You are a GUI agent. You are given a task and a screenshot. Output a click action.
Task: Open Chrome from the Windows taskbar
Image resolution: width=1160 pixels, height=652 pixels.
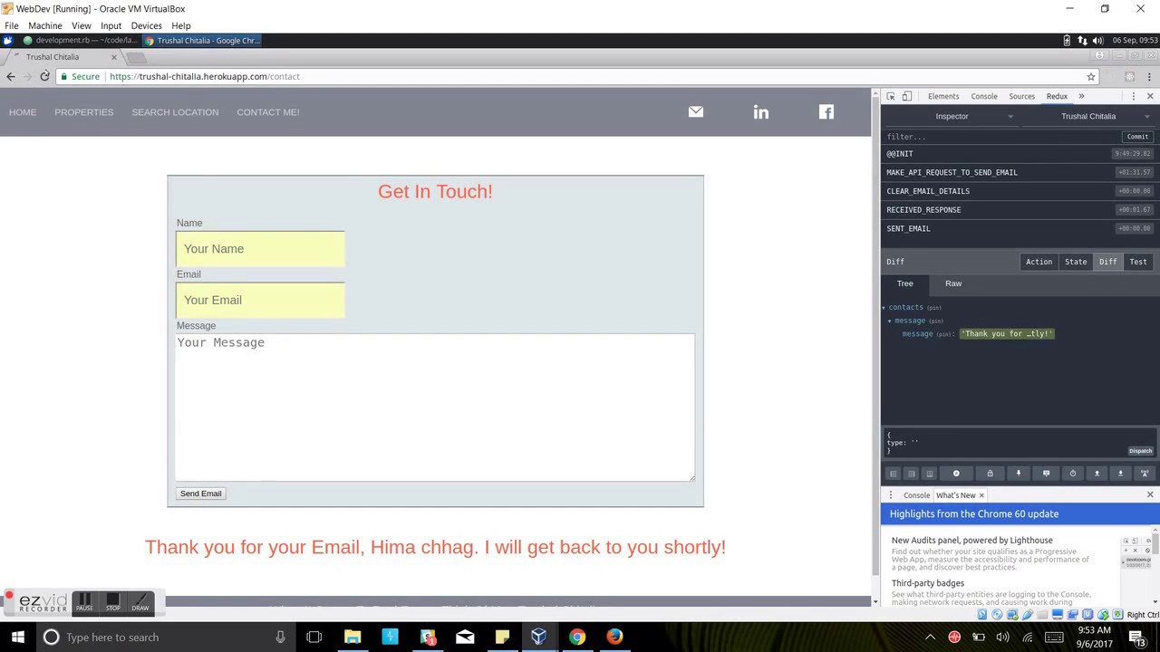pyautogui.click(x=576, y=637)
